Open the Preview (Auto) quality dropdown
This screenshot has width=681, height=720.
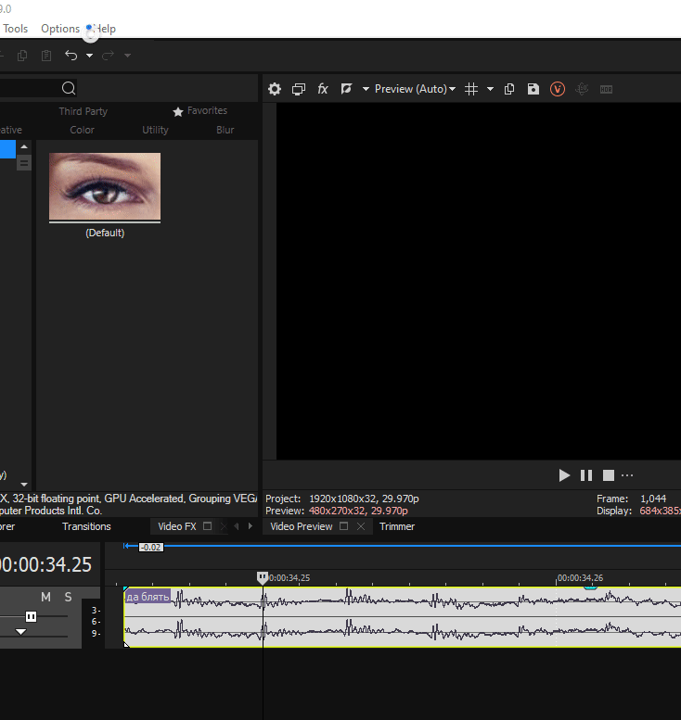click(415, 89)
